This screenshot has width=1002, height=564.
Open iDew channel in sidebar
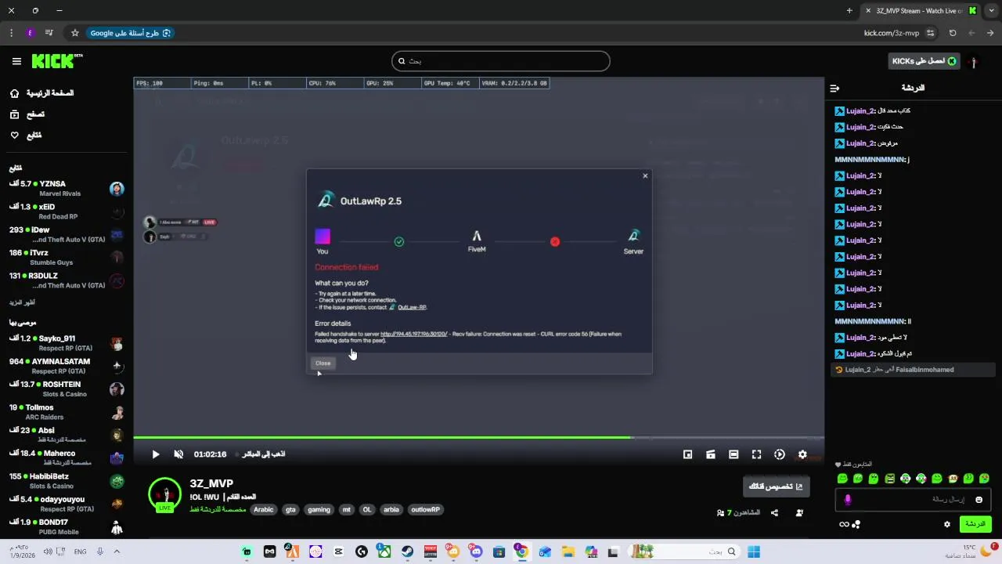tap(67, 234)
